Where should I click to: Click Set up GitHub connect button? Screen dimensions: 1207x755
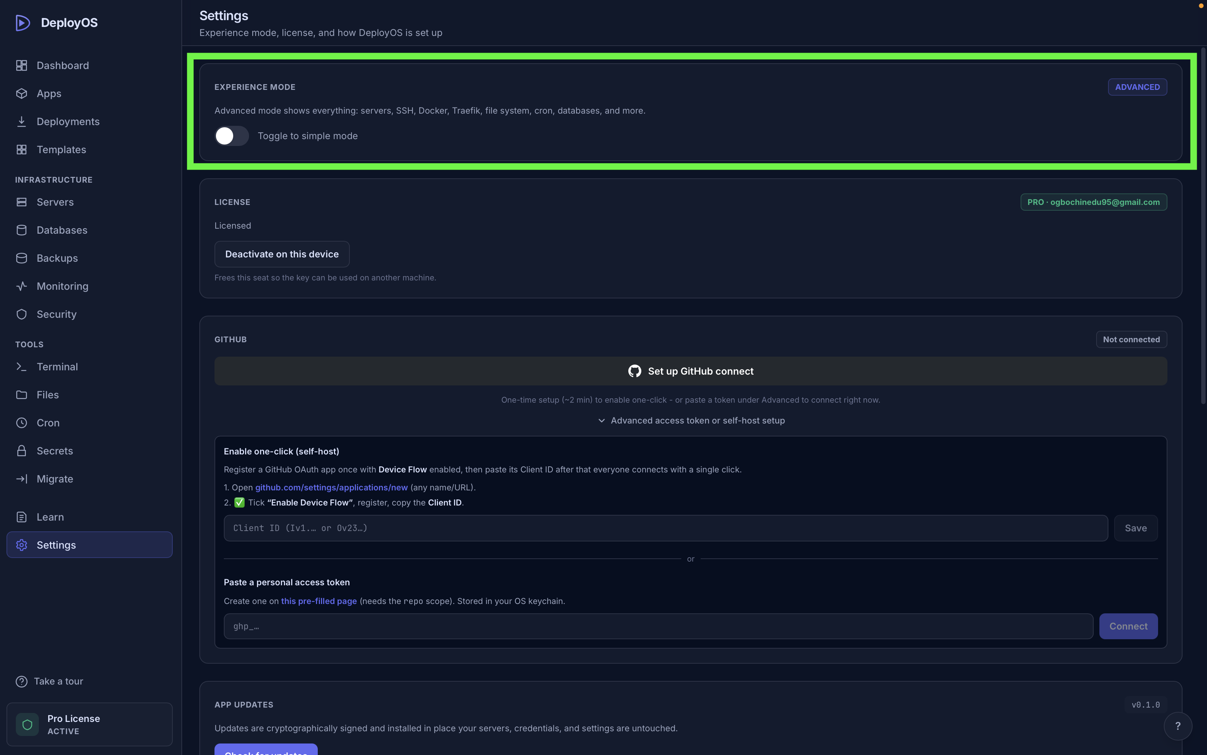tap(691, 371)
